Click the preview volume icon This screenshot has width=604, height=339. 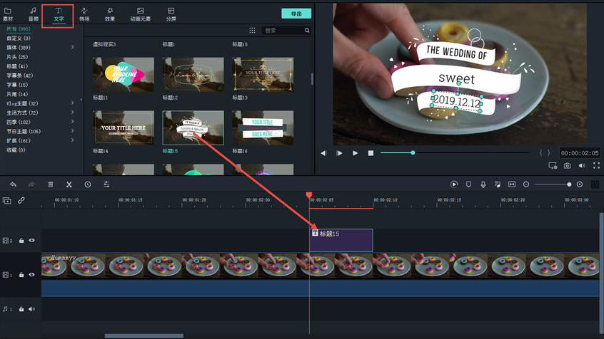(x=582, y=166)
